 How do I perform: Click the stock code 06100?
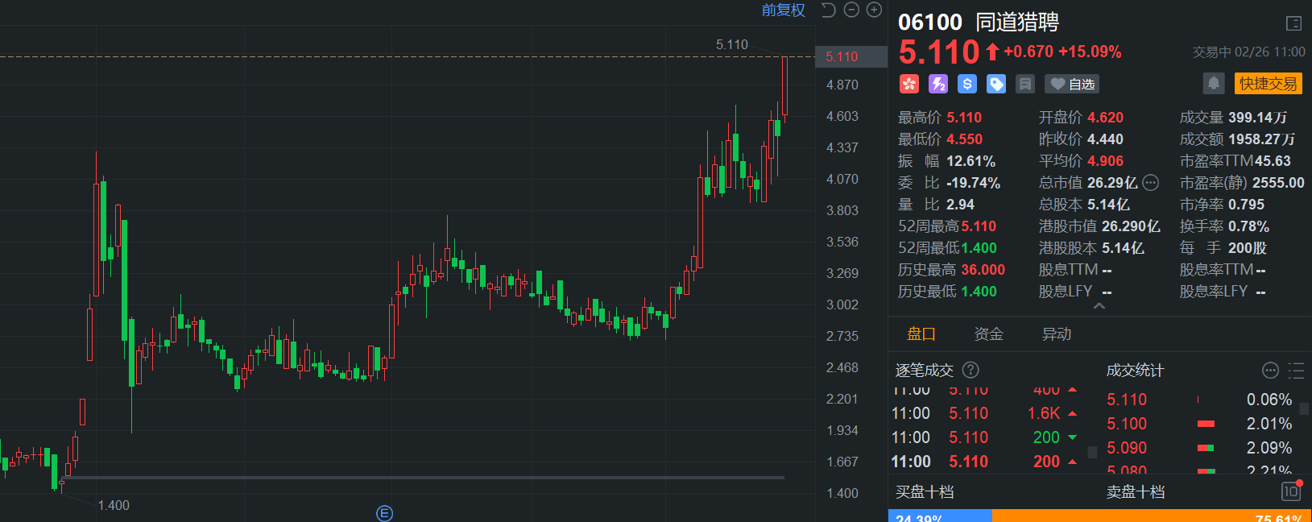[x=930, y=23]
